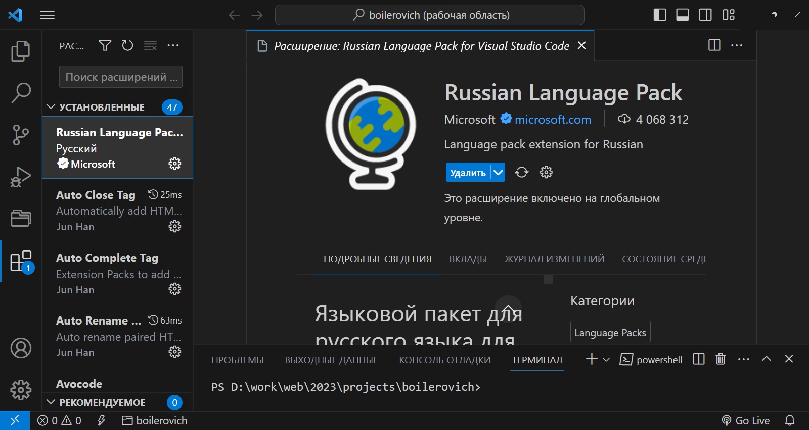This screenshot has width=809, height=430.
Task: Open remote window from status bar
Action: click(15, 420)
